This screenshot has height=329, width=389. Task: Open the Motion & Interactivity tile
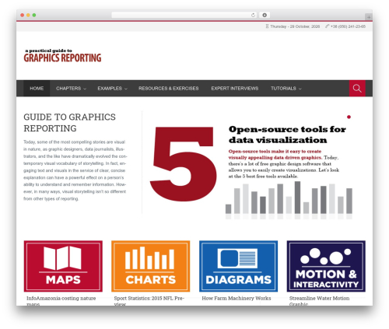326,266
